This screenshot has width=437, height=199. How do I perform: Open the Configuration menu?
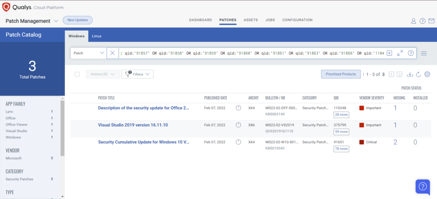[297, 20]
